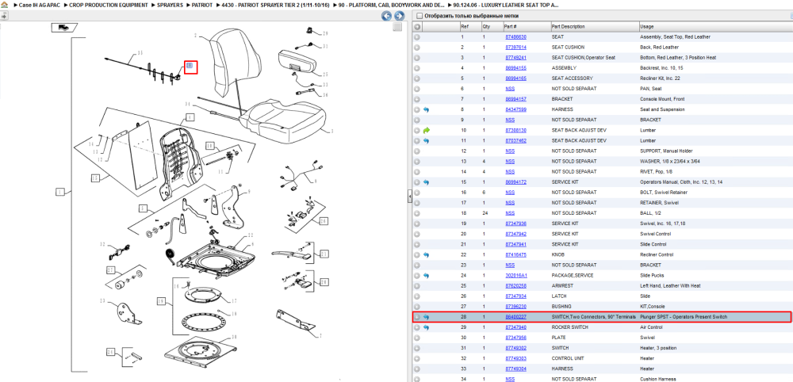Click the highlighted callout 28 in the diagram
Viewport: 793px width, 382px height.
coord(190,67)
